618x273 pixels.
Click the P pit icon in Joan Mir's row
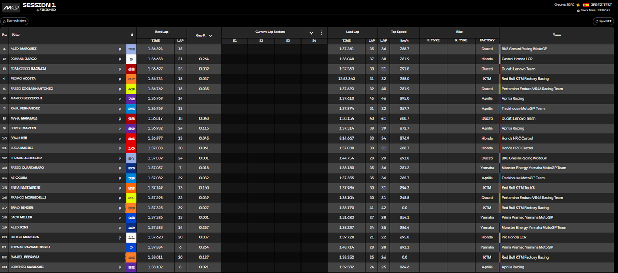click(x=120, y=138)
